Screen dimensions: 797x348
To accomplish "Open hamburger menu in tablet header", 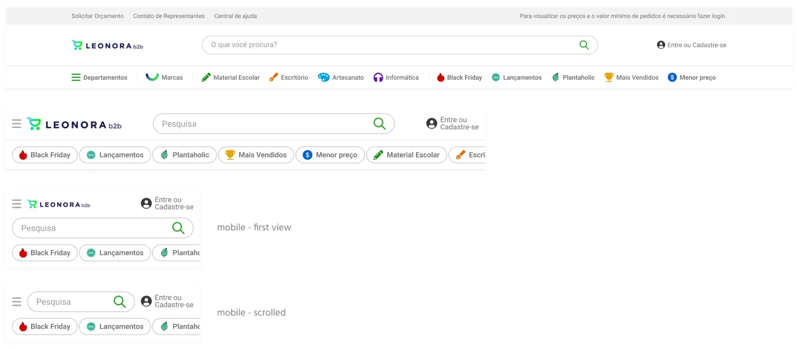I will [x=16, y=124].
